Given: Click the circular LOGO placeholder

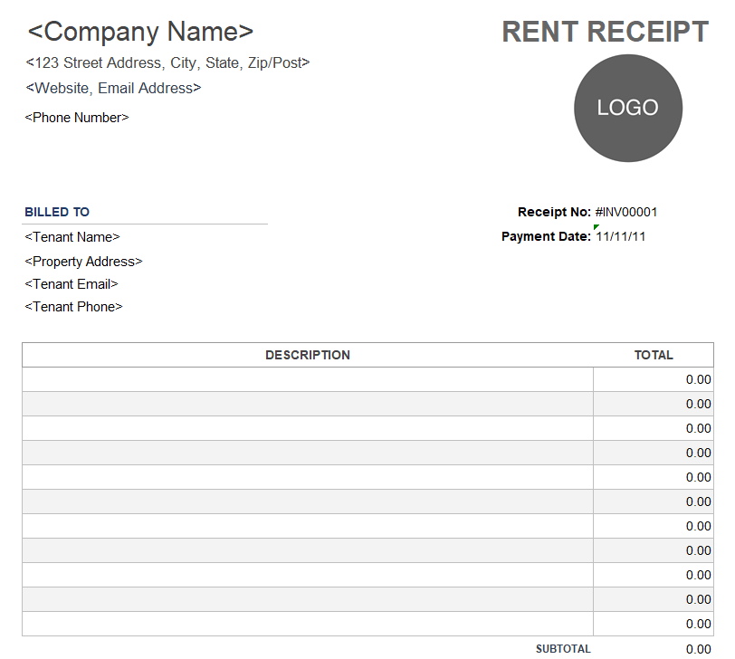Looking at the screenshot, I should pos(628,109).
